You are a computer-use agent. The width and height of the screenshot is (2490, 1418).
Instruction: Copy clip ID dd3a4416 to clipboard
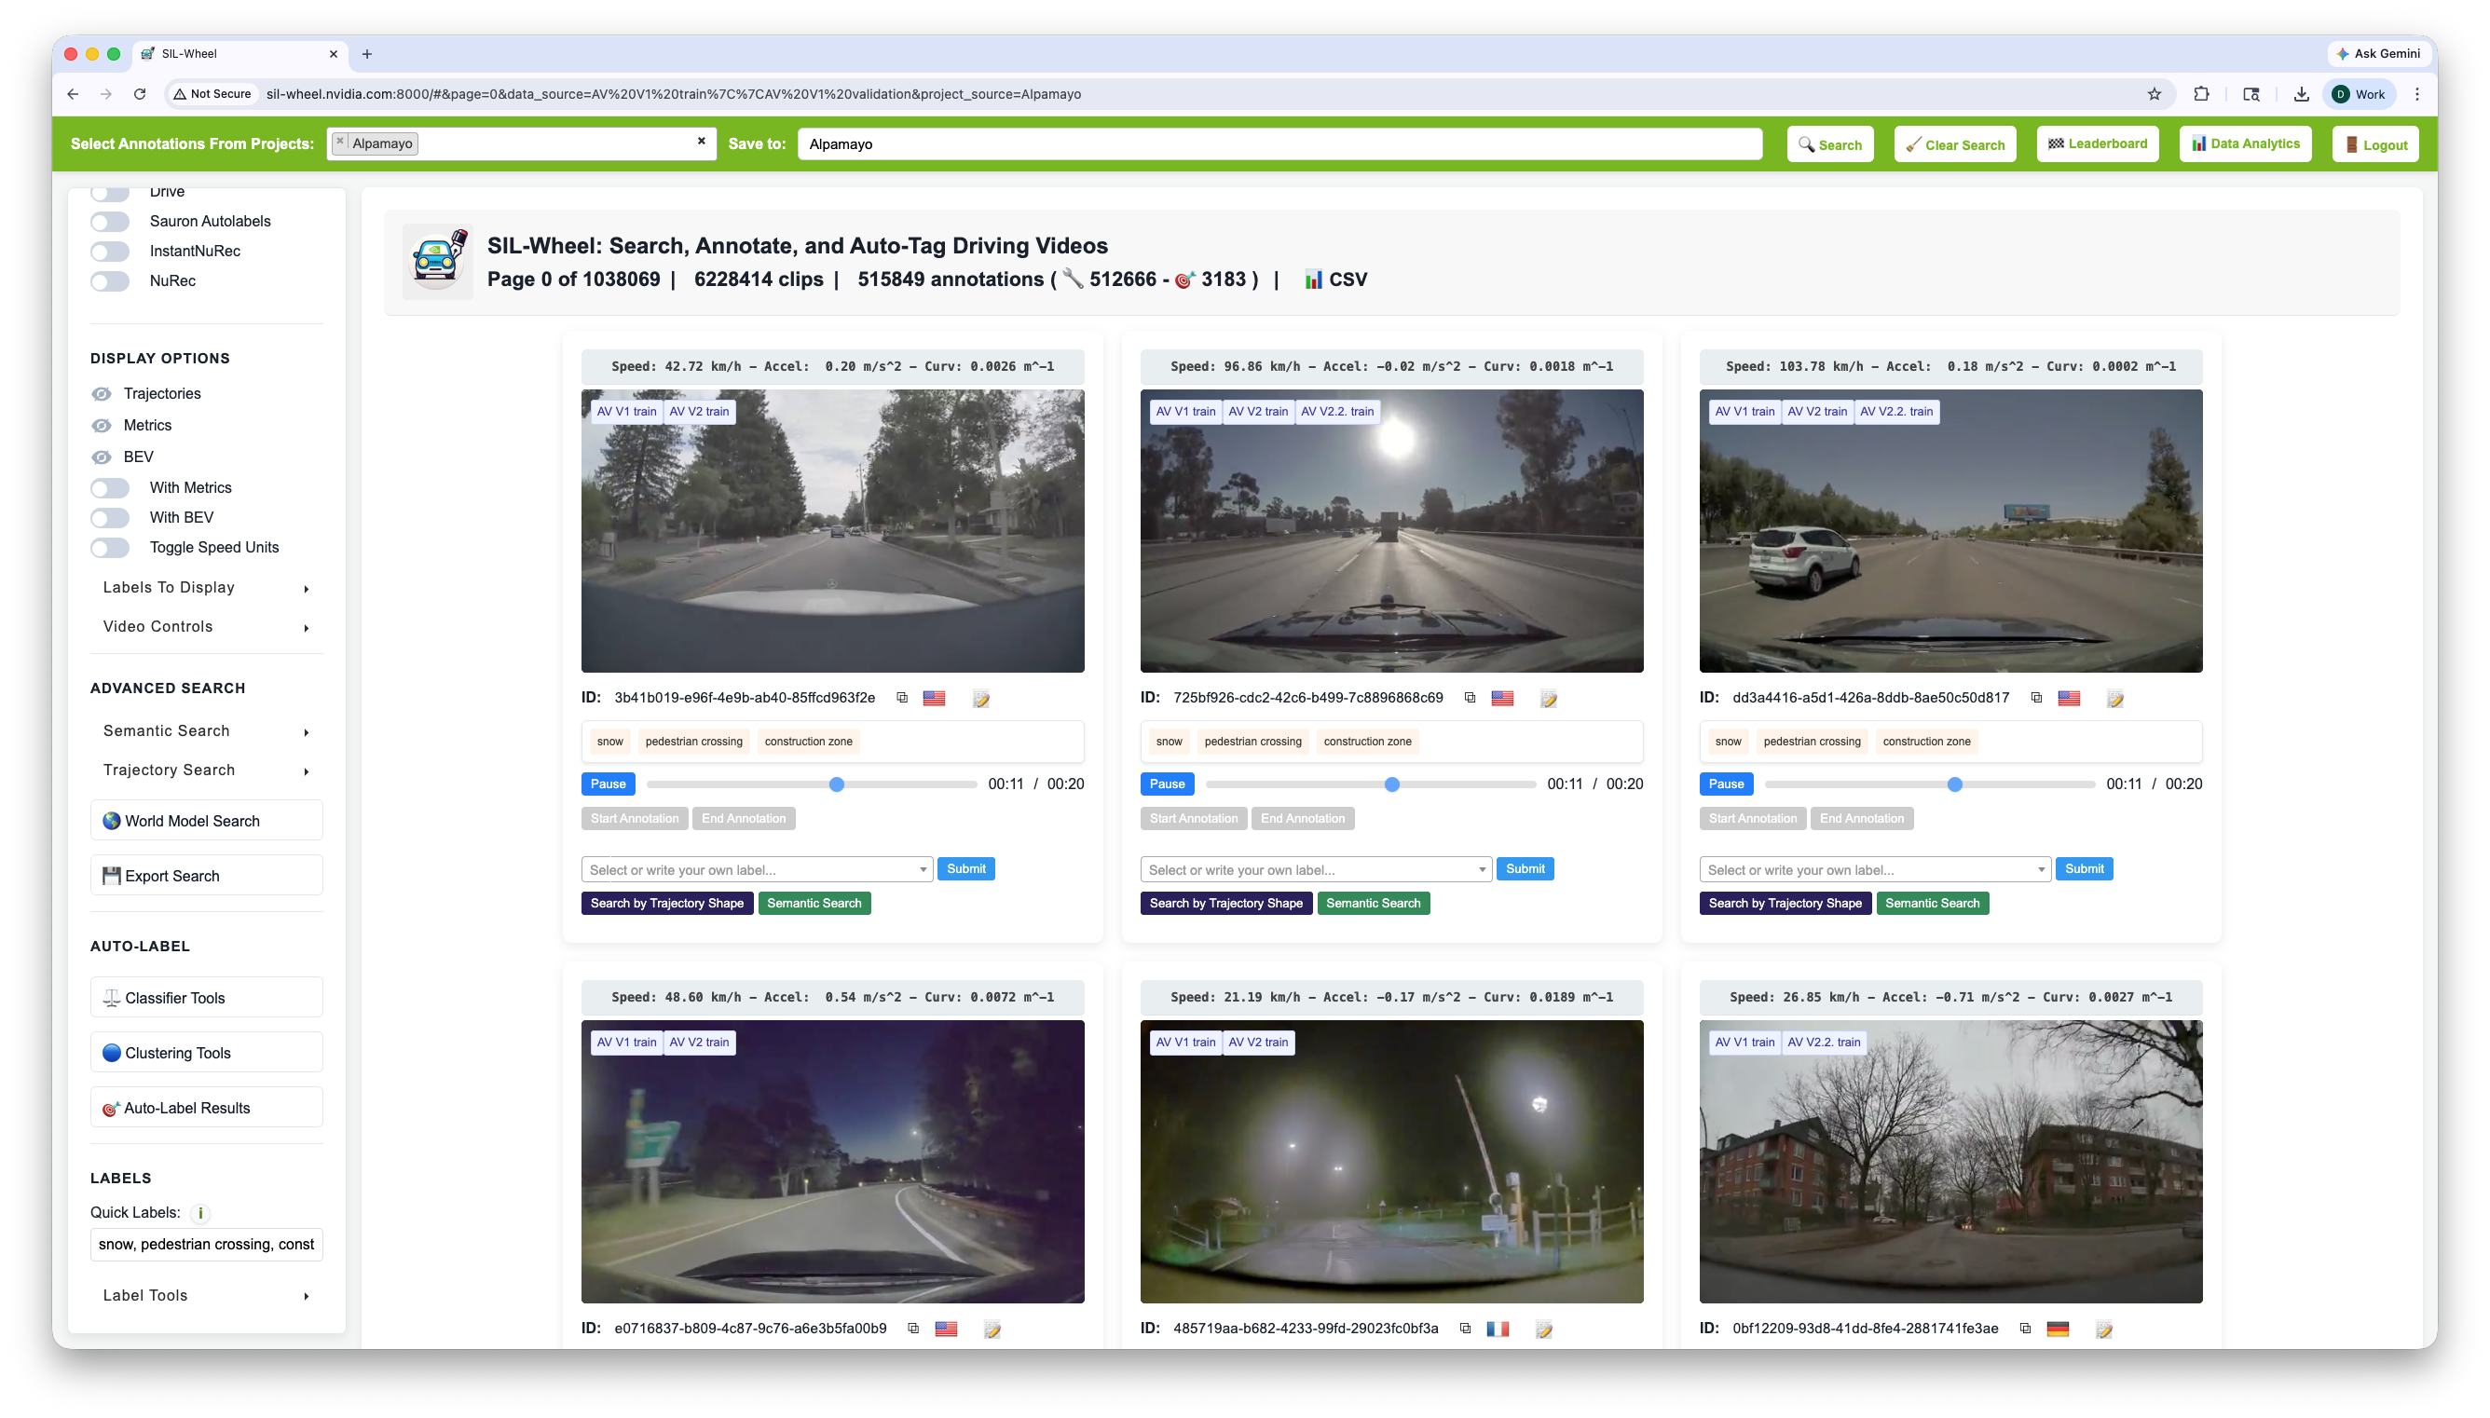pyautogui.click(x=2035, y=697)
